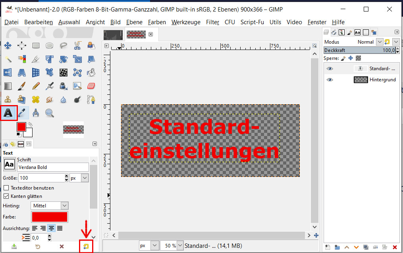Delete the selected layer with red X
Image resolution: width=403 pixels, height=253 pixels.
(x=395, y=247)
